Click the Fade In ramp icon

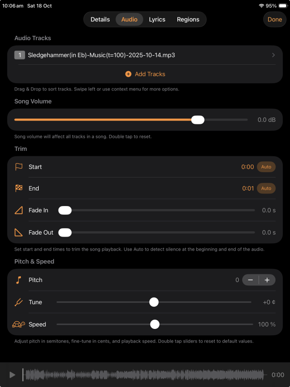coord(19,210)
